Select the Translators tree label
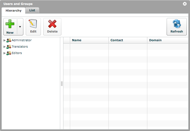190x131 pixels. pyautogui.click(x=20, y=46)
